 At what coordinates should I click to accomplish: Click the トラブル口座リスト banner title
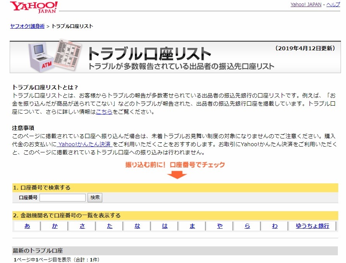(x=150, y=53)
